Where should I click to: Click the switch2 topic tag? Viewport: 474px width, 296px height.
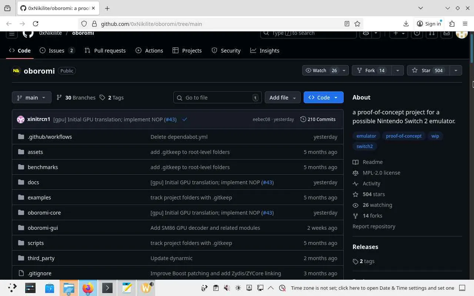coord(364,146)
